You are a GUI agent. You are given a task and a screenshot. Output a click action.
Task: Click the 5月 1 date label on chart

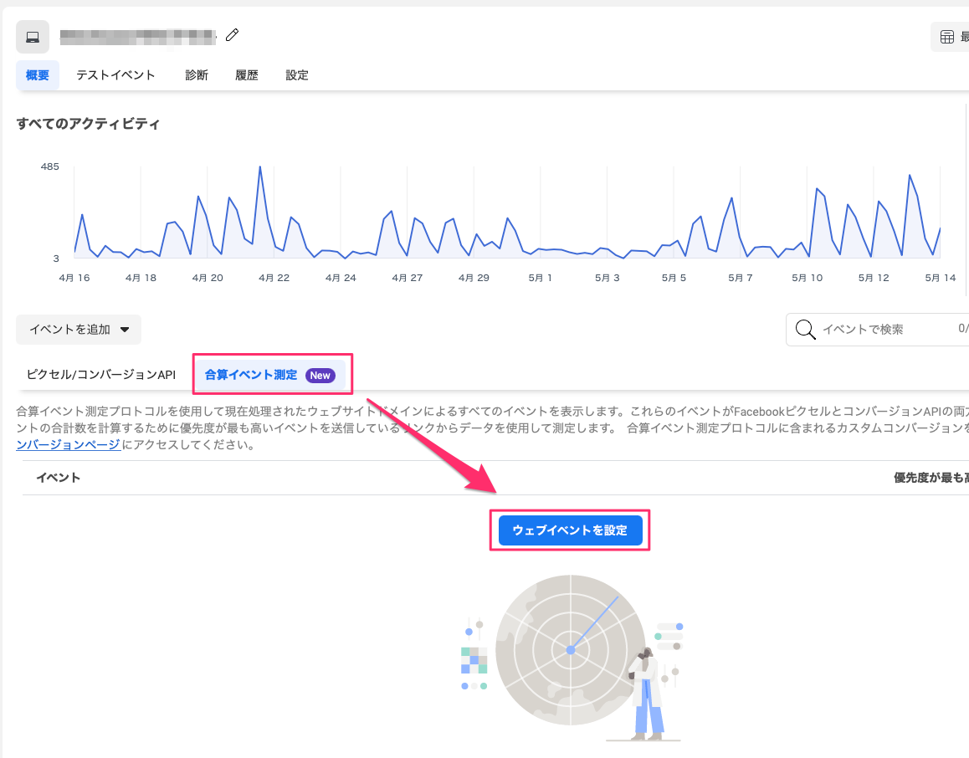pyautogui.click(x=540, y=278)
